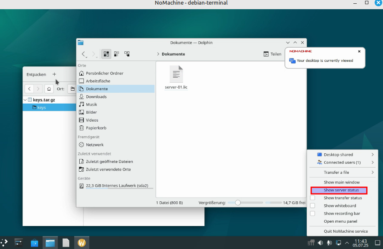Click the Vergrößerung zoom slider handle
The width and height of the screenshot is (383, 249).
tap(238, 203)
